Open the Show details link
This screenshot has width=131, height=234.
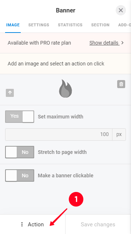tap(104, 43)
